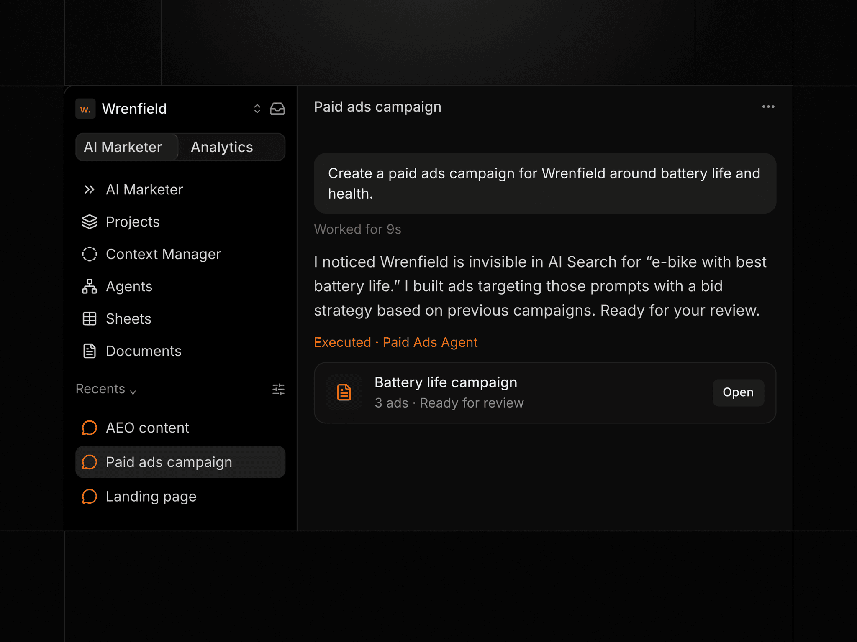Click the 3 ads · Ready for review text

[449, 403]
